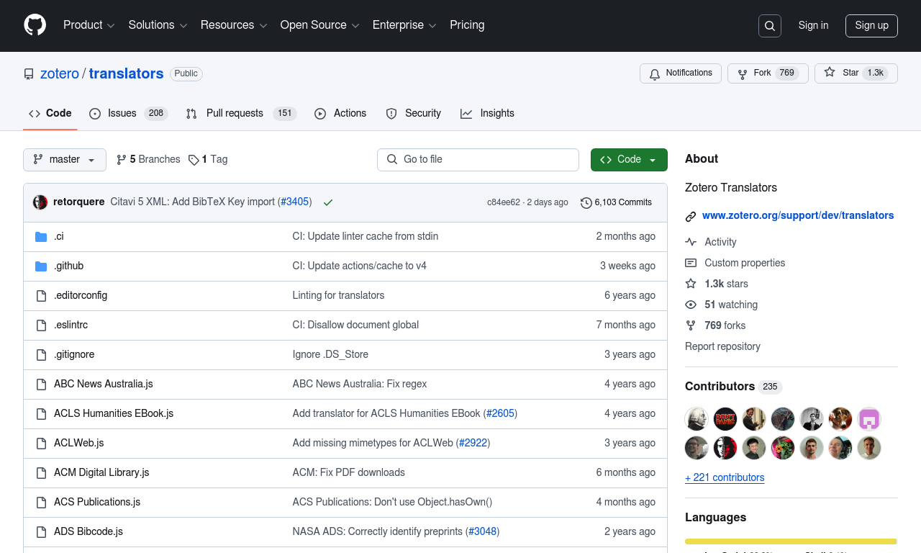Expand the Open Source menu
Viewport: 921px width, 553px height.
pyautogui.click(x=319, y=25)
